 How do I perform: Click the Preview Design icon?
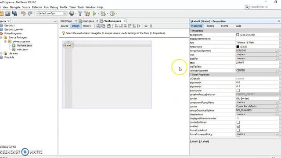[109, 26]
